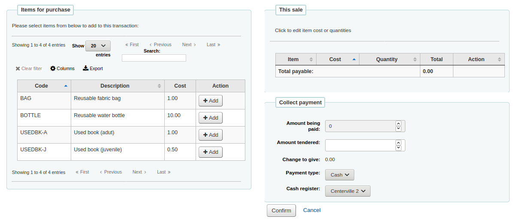513x221 pixels.
Task: Add Reusable water bottle to sale
Action: point(211,118)
